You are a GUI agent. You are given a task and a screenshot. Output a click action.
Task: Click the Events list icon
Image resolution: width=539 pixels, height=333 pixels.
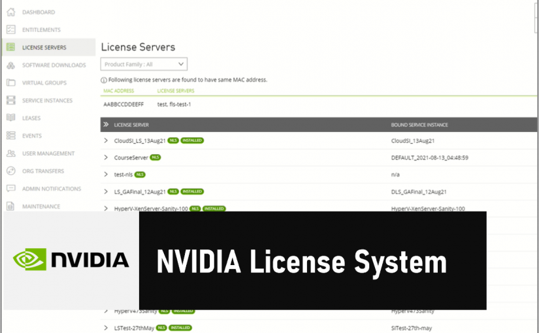coord(11,135)
